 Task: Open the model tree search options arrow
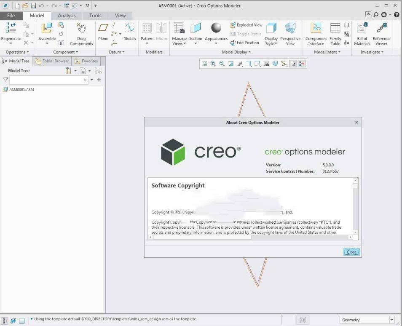click(x=92, y=80)
